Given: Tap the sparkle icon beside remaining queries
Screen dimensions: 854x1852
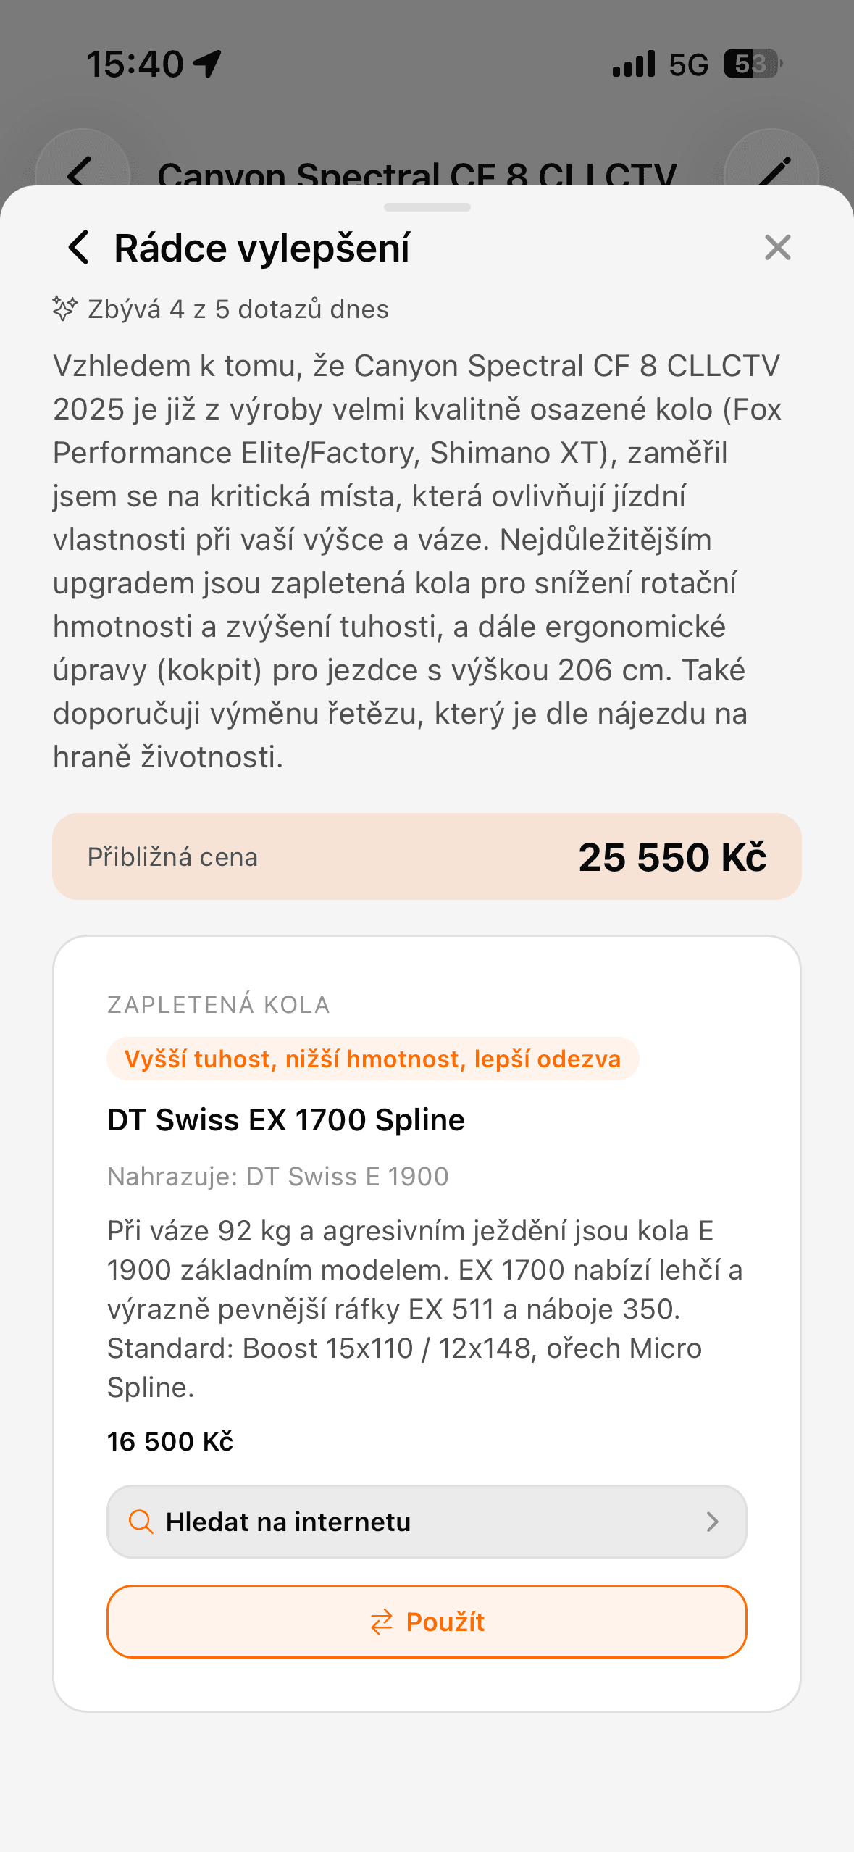Looking at the screenshot, I should pyautogui.click(x=64, y=309).
